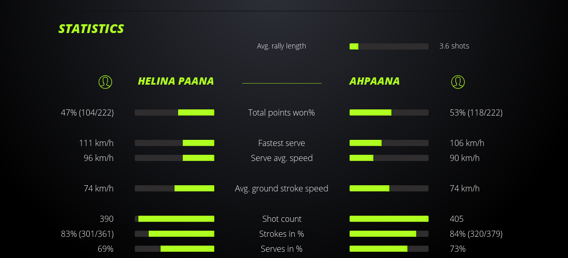Click the STATISTICS heading
The width and height of the screenshot is (568, 258).
point(91,29)
